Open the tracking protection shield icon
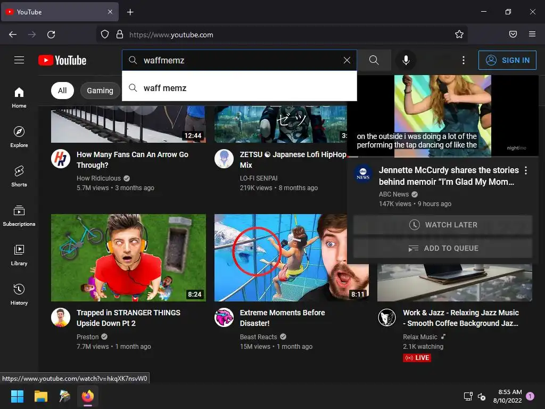 pos(105,34)
